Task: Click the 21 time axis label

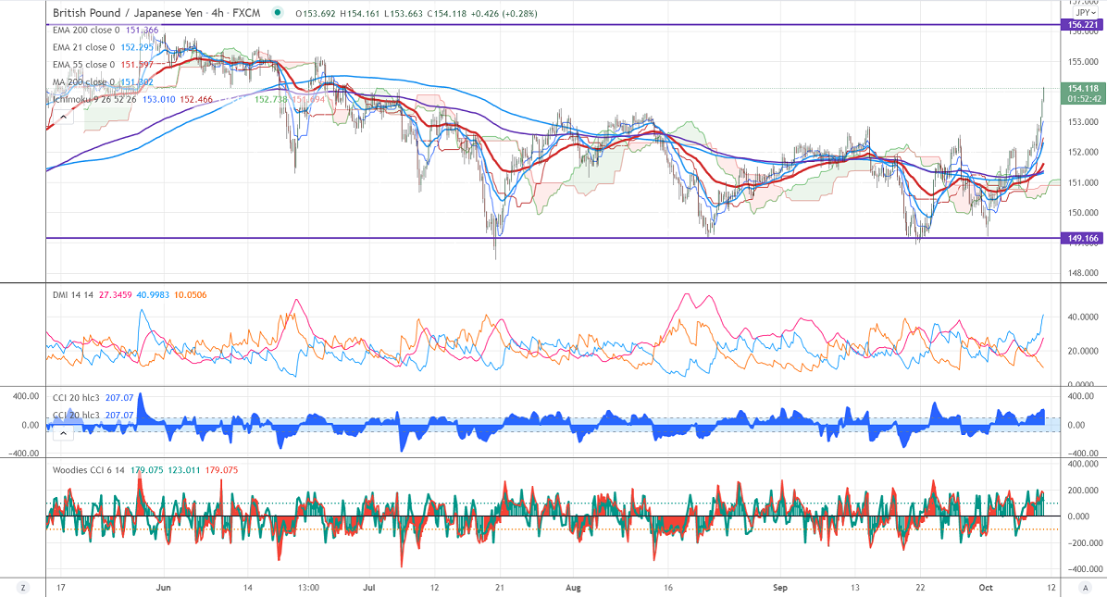Action: coord(500,588)
